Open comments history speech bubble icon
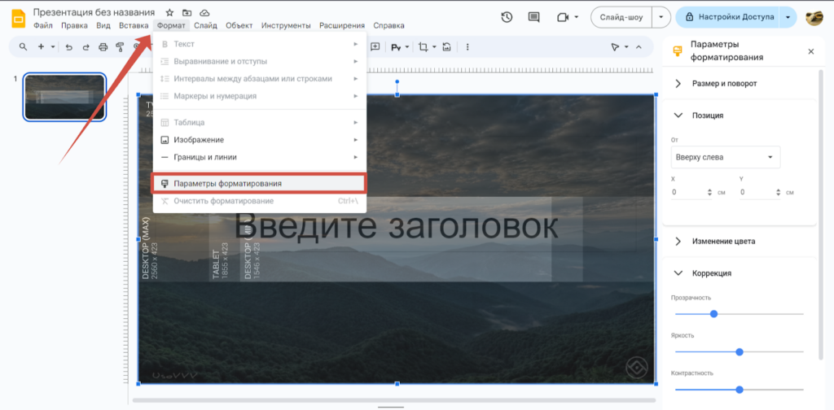 tap(533, 17)
